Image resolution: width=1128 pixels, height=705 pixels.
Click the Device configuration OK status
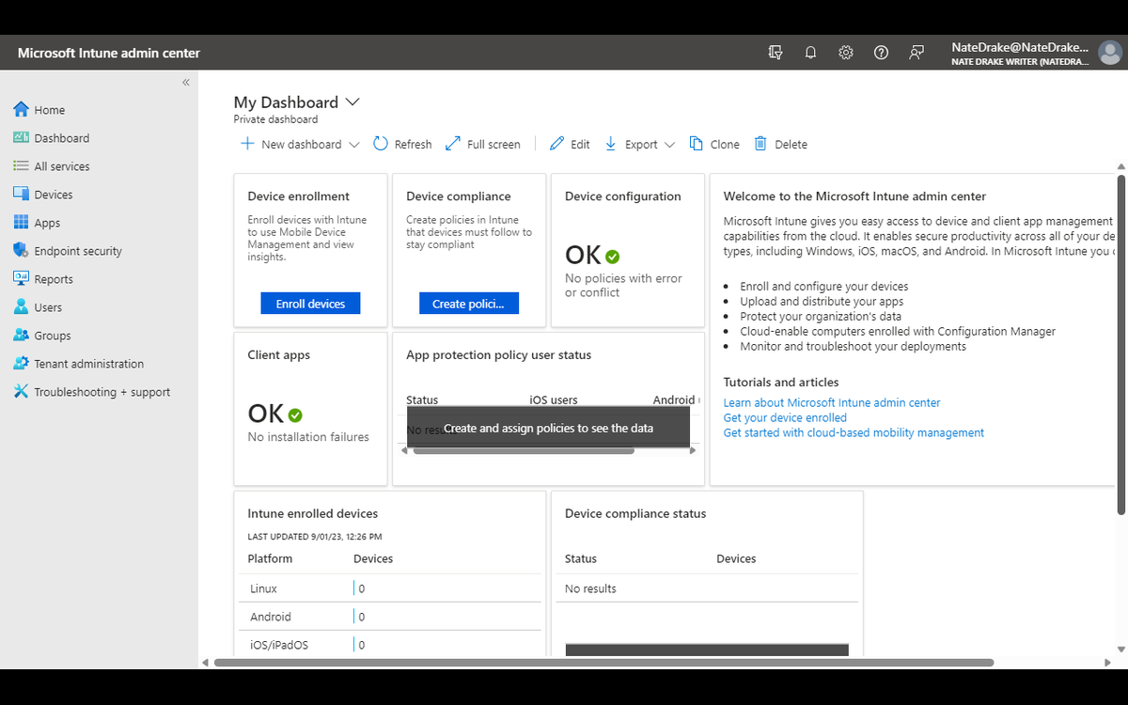tap(592, 255)
